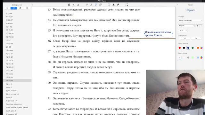Image resolution: width=205 pixels, height=115 pixels.
Task: Select the shapes tool
Action: [x=100, y=5]
